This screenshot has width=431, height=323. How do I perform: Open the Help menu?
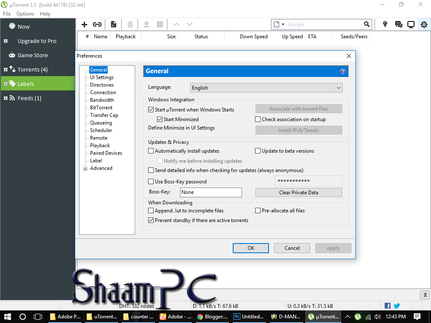pyautogui.click(x=45, y=14)
